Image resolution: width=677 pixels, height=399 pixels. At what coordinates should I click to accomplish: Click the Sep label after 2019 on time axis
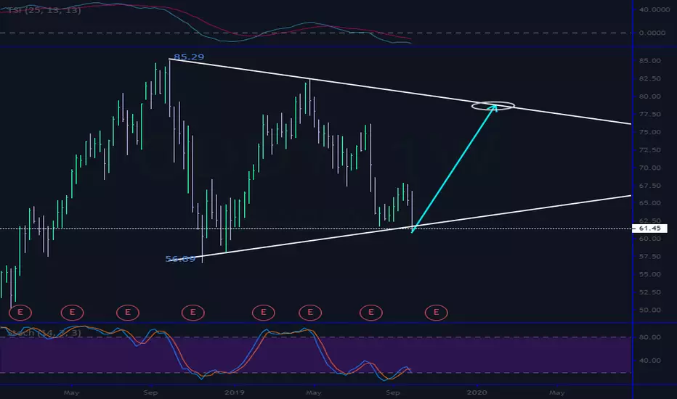coord(392,392)
